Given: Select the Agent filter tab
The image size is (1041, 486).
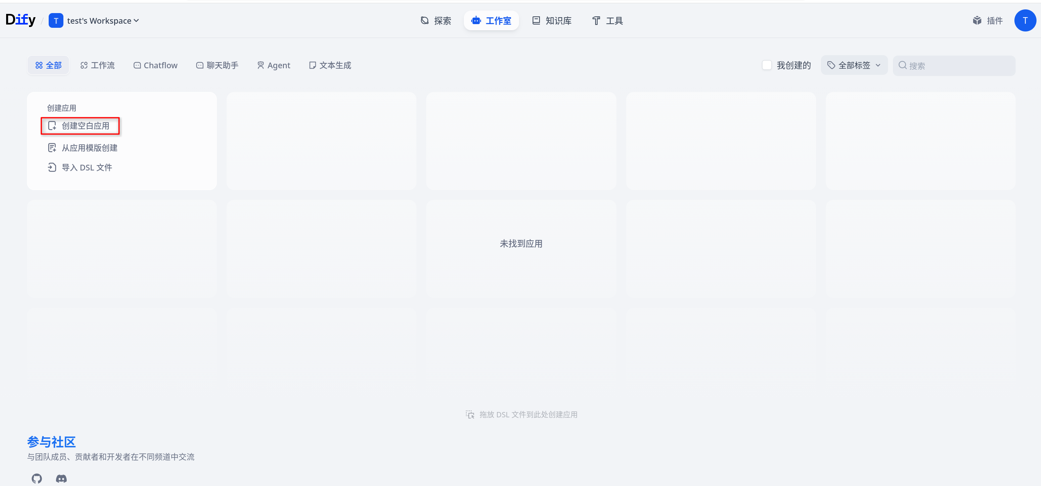Looking at the screenshot, I should 274,65.
